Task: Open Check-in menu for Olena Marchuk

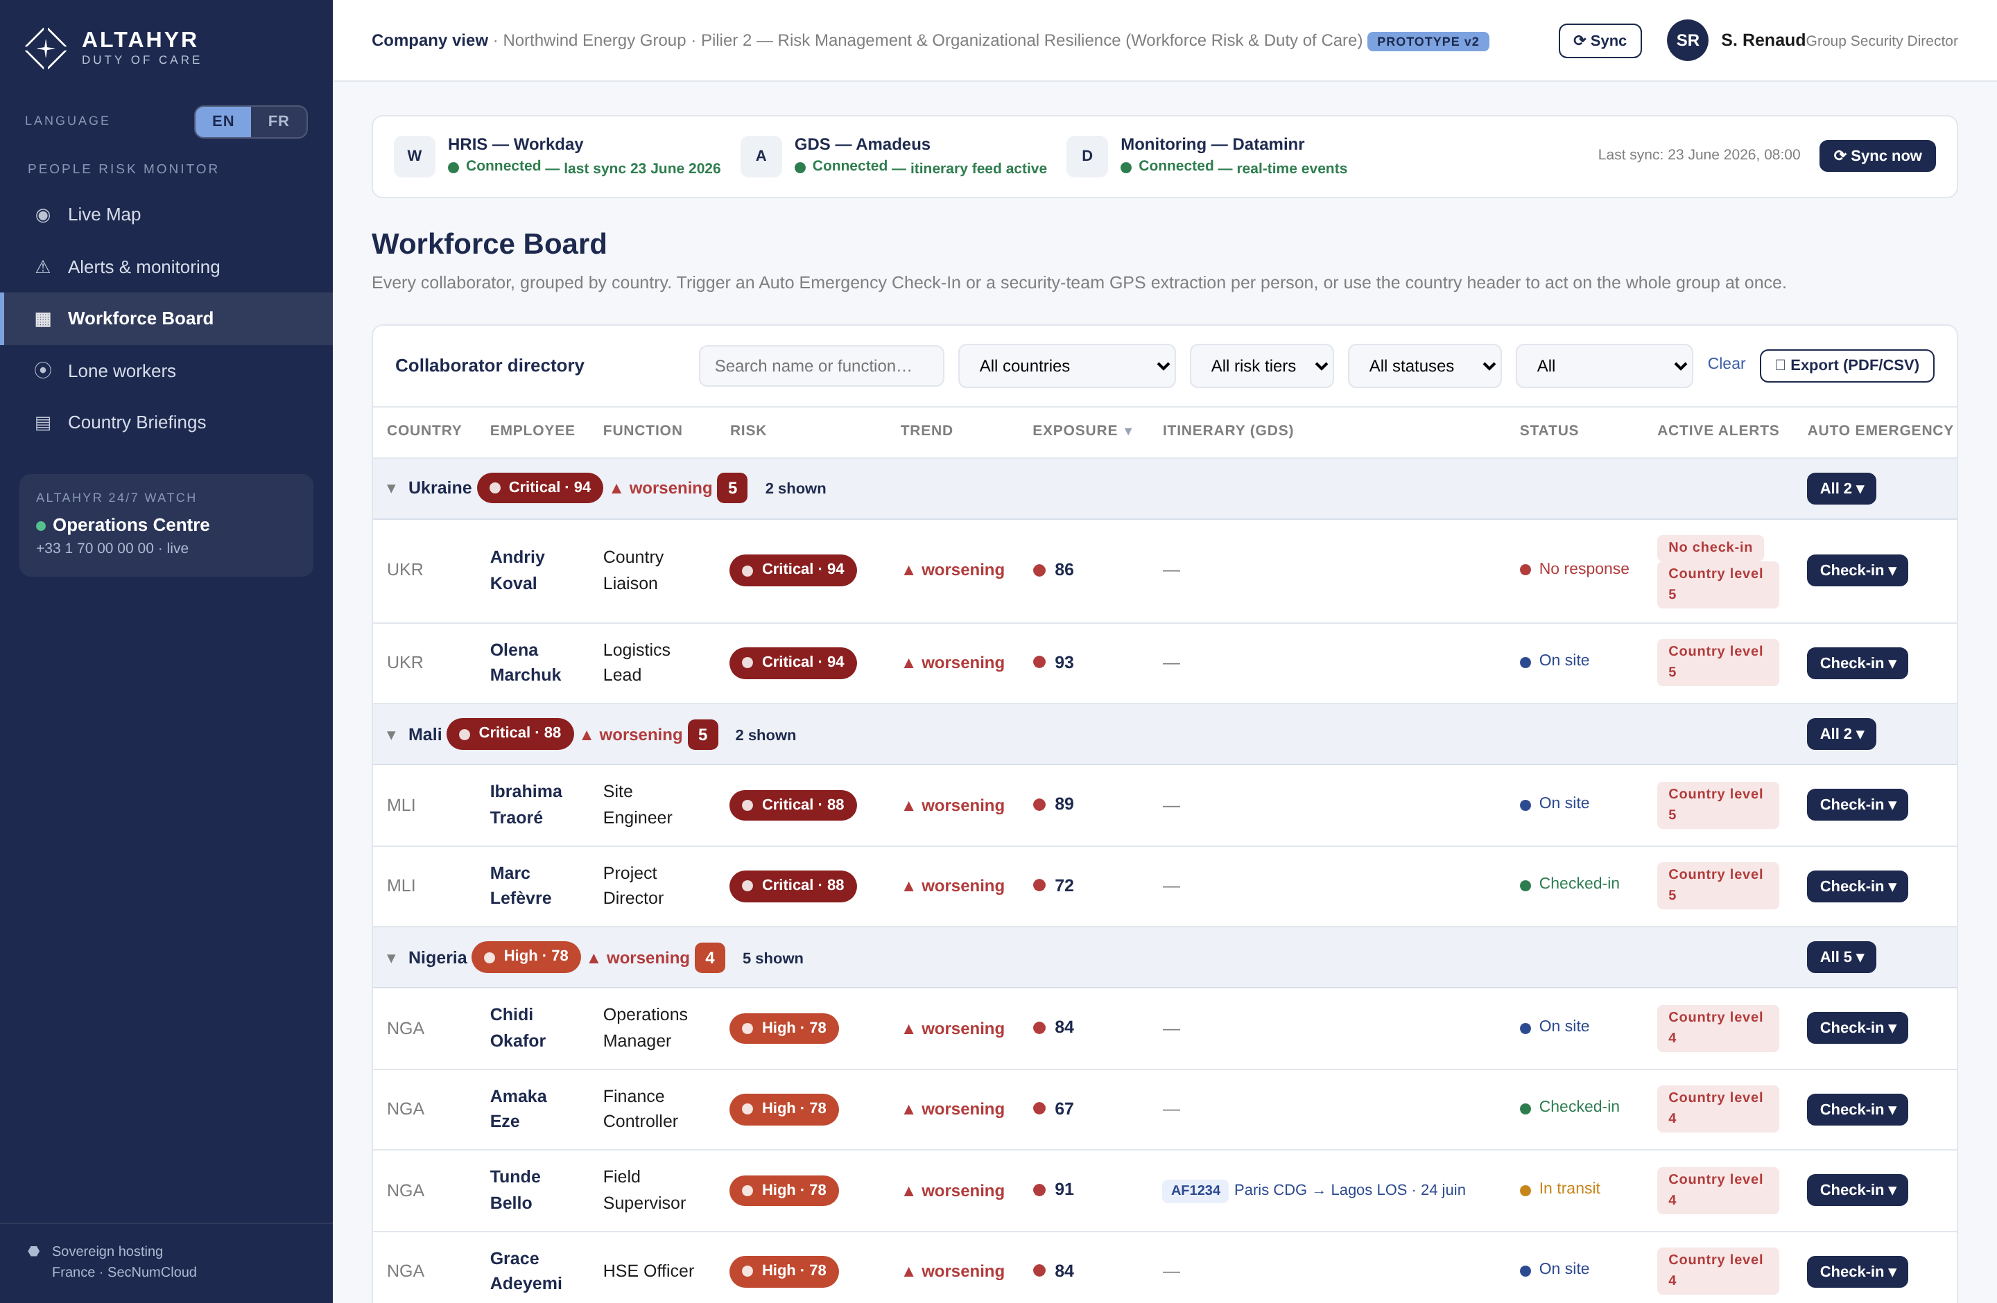Action: [1857, 663]
